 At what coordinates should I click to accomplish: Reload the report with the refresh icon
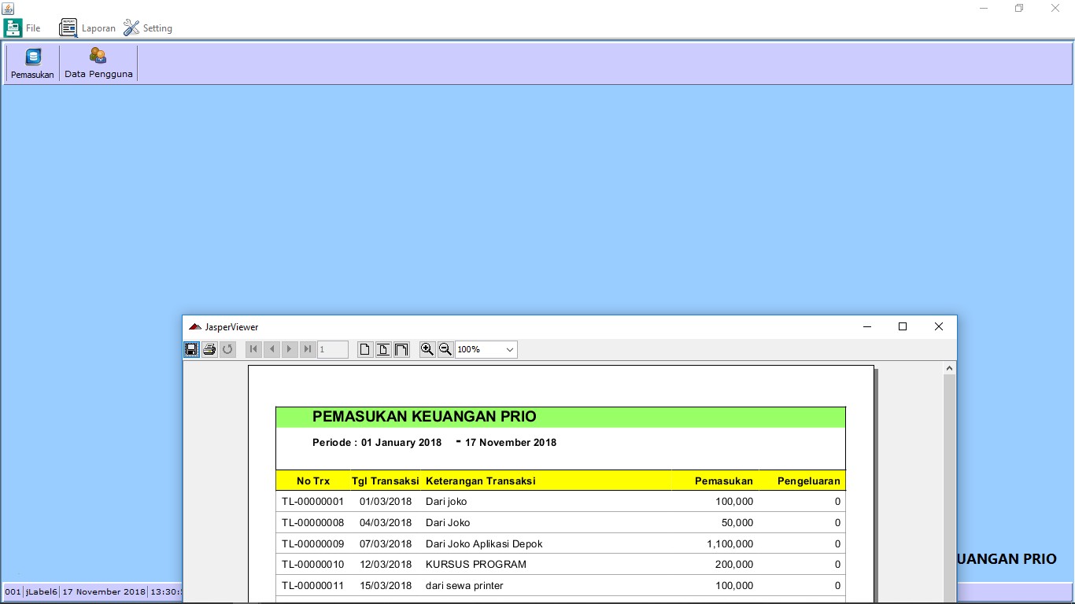point(227,349)
